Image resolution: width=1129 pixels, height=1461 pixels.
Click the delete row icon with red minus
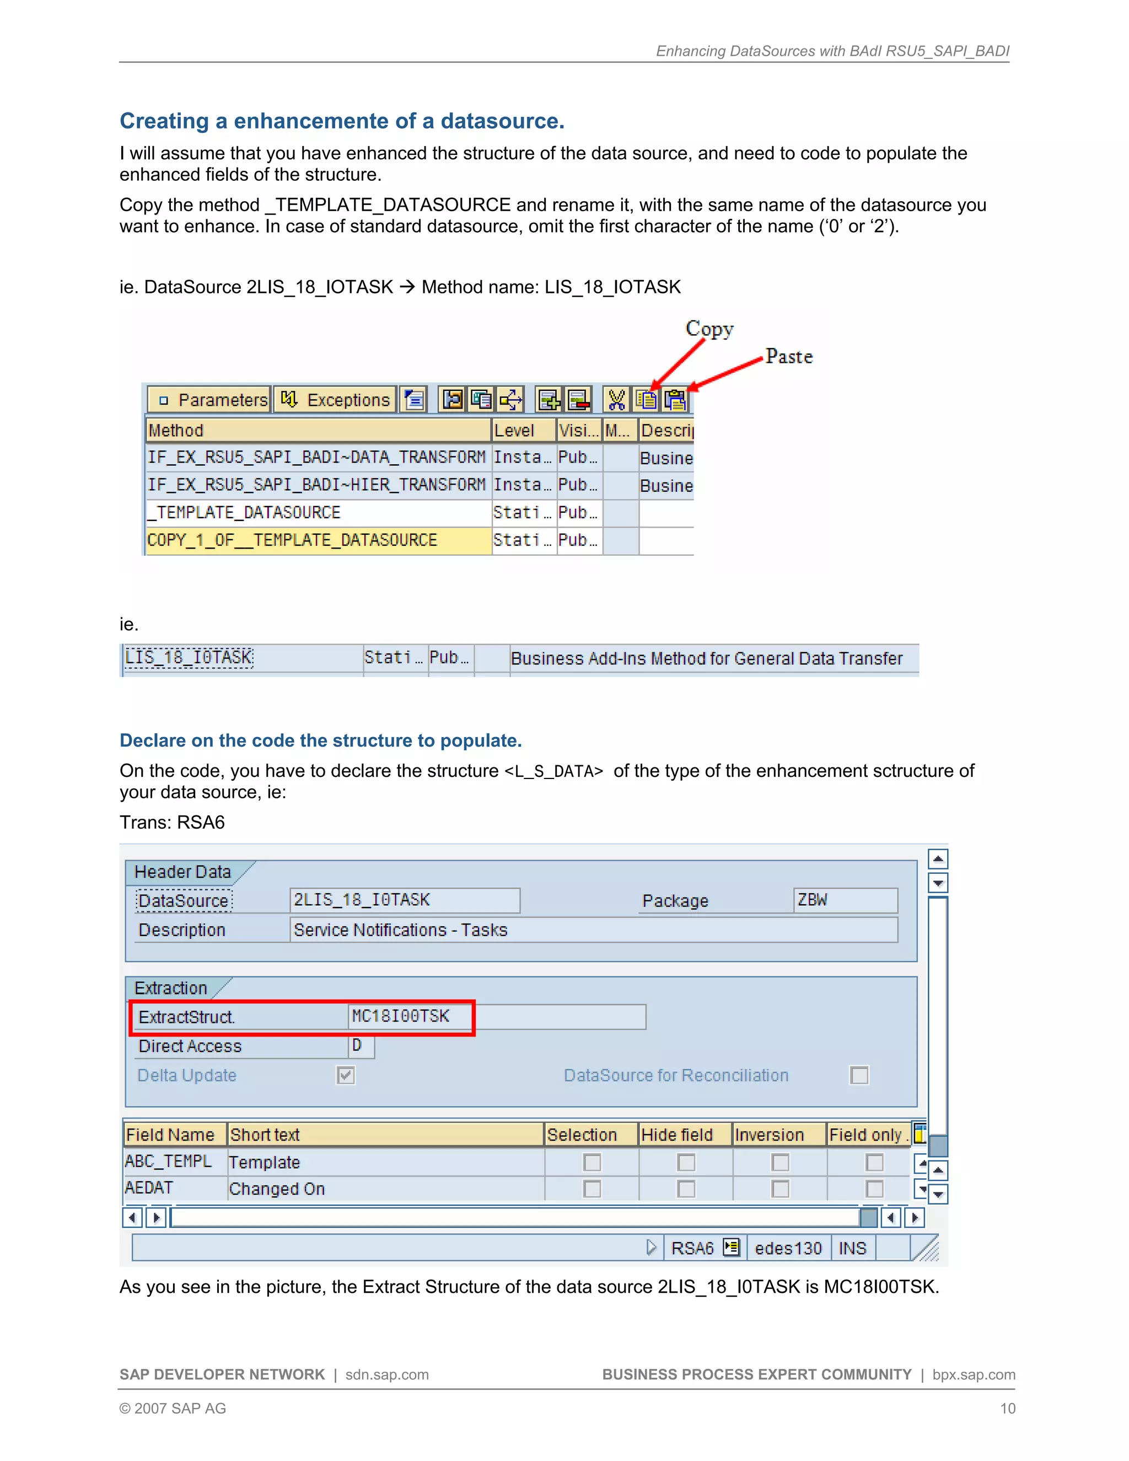click(x=578, y=400)
